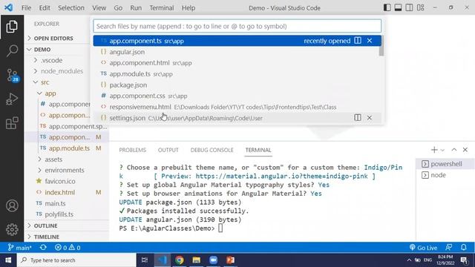This screenshot has height=267, width=475.
Task: Expand the node_modules folder
Action: [x=61, y=71]
